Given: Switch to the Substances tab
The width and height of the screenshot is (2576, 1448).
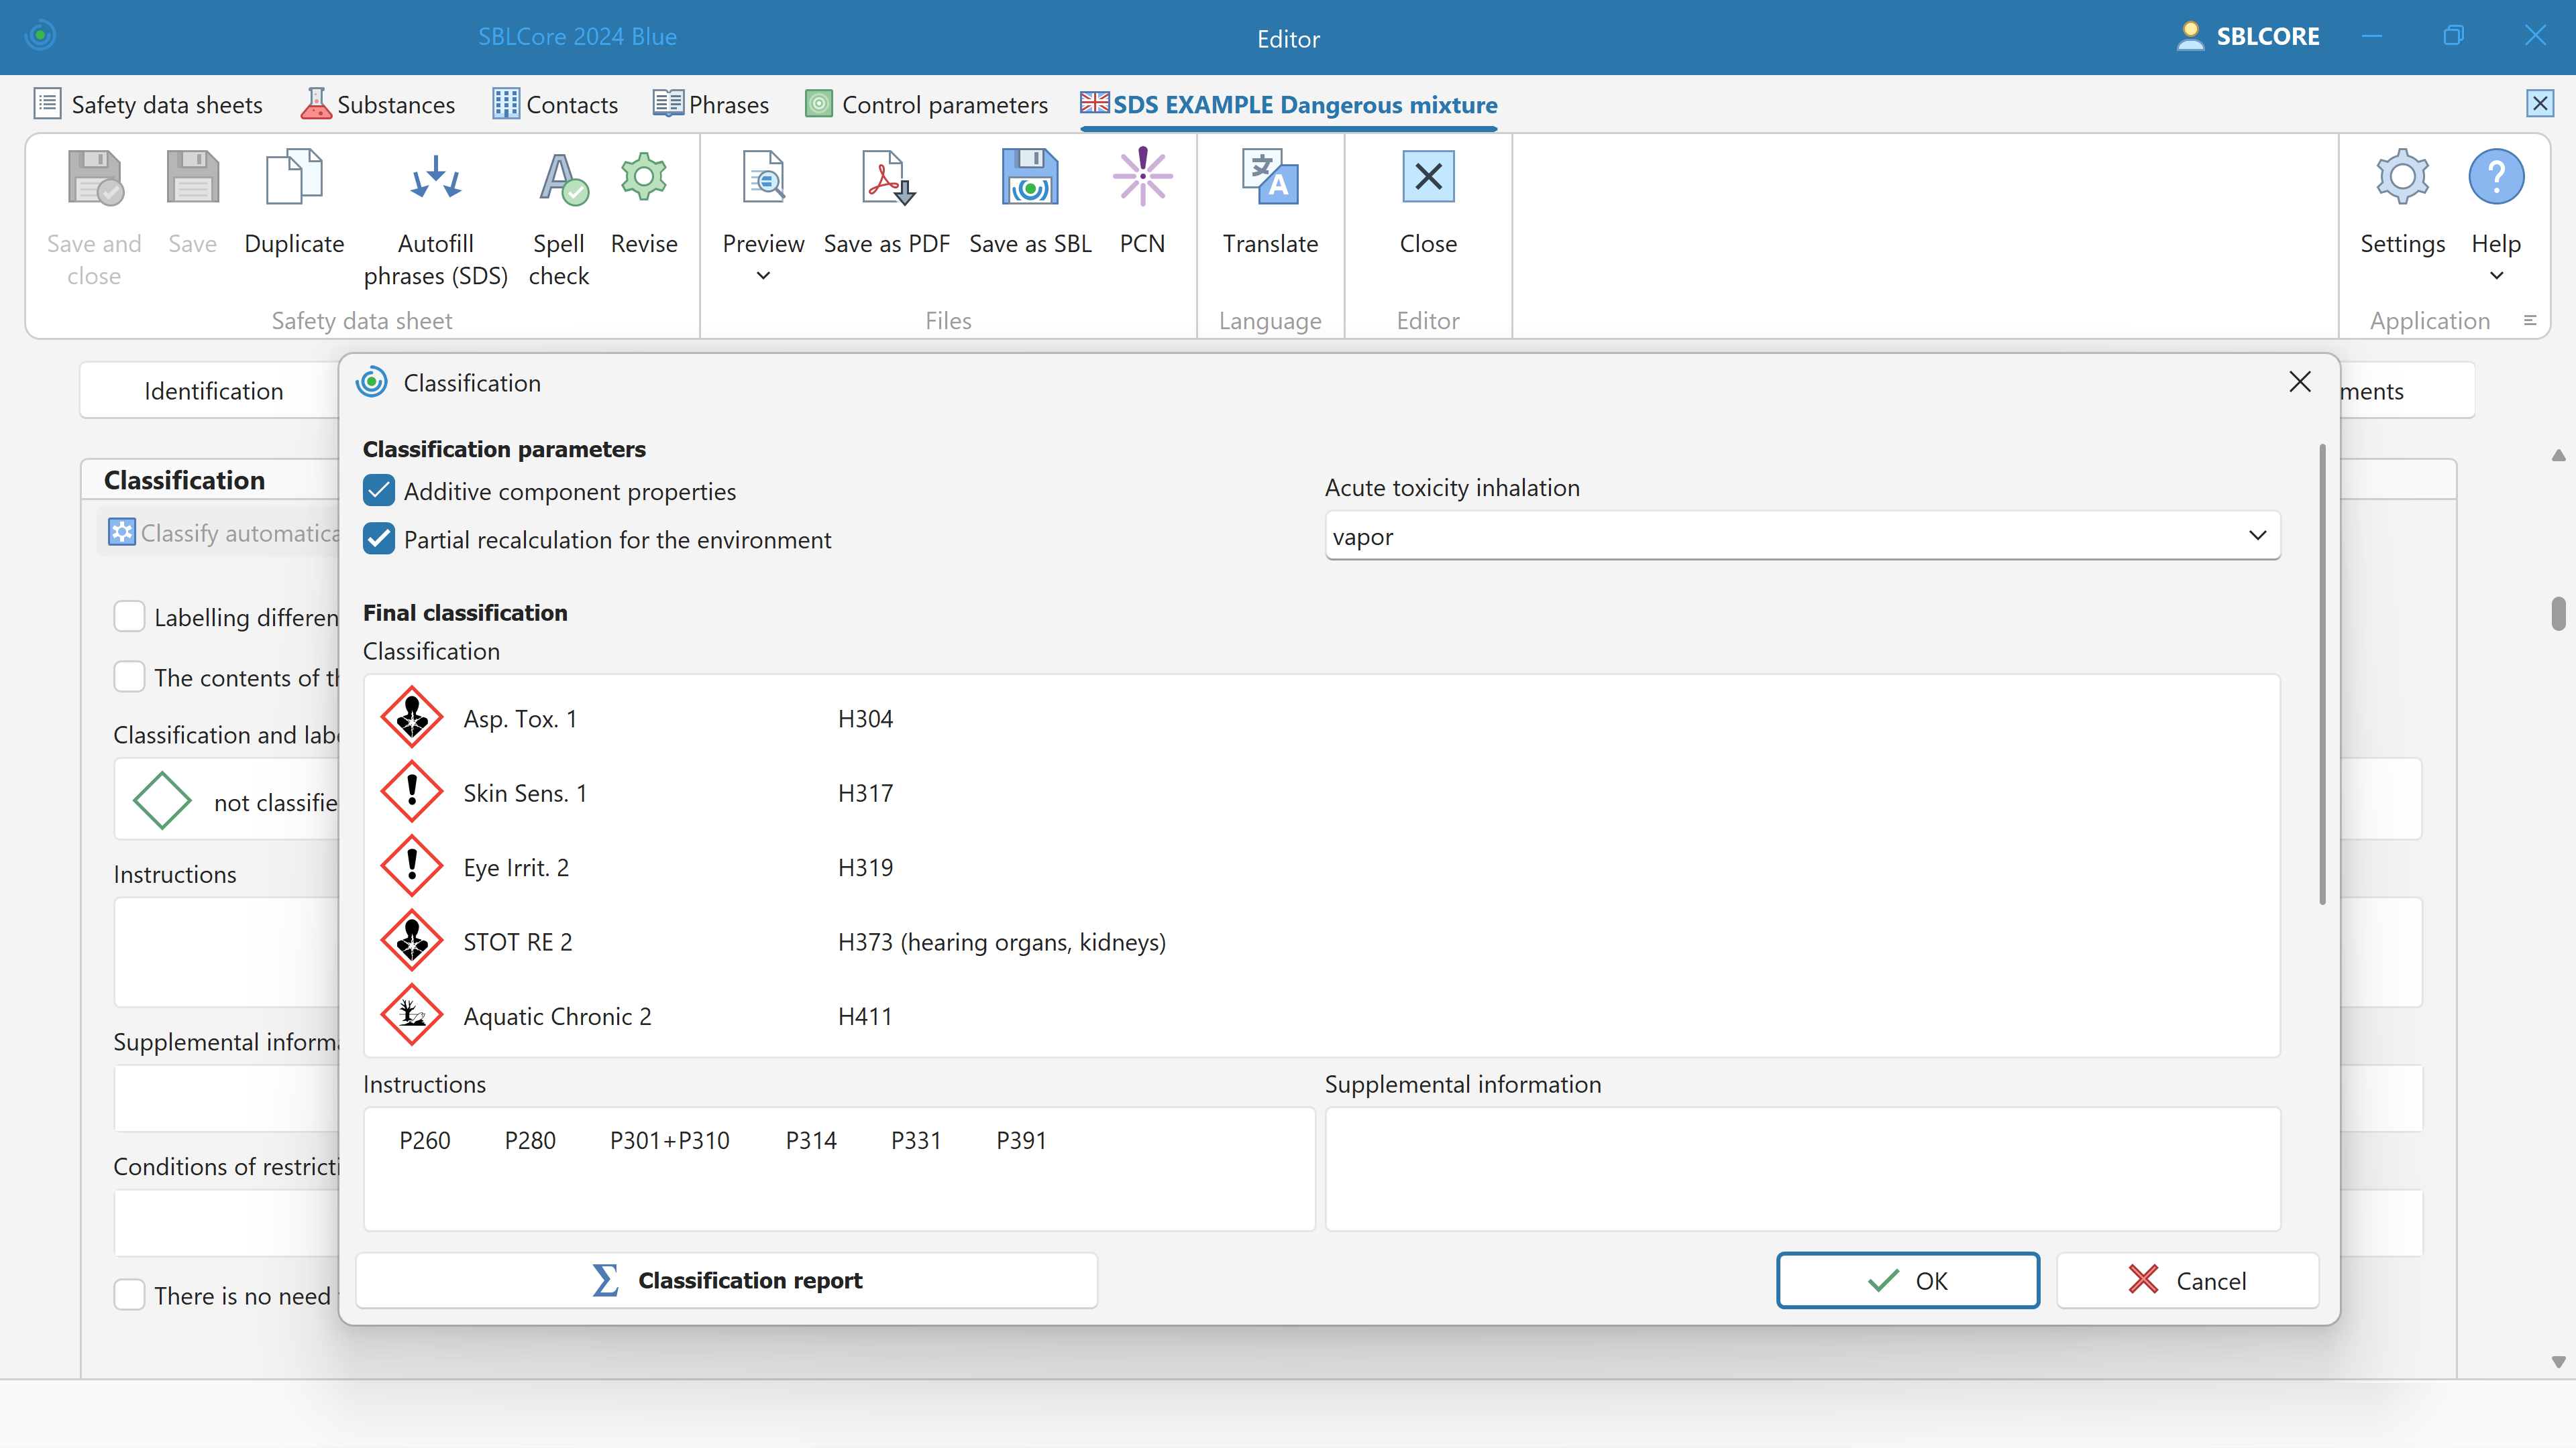Looking at the screenshot, I should (x=378, y=105).
